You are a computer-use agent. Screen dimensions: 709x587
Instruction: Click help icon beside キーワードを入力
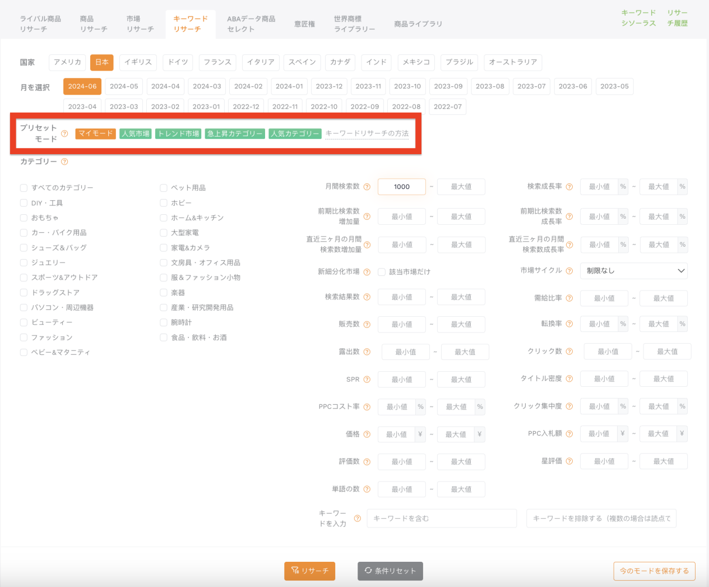[x=357, y=519]
